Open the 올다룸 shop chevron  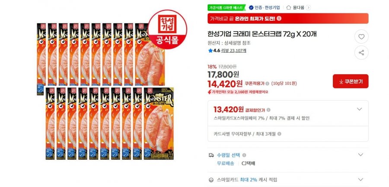point(308,8)
